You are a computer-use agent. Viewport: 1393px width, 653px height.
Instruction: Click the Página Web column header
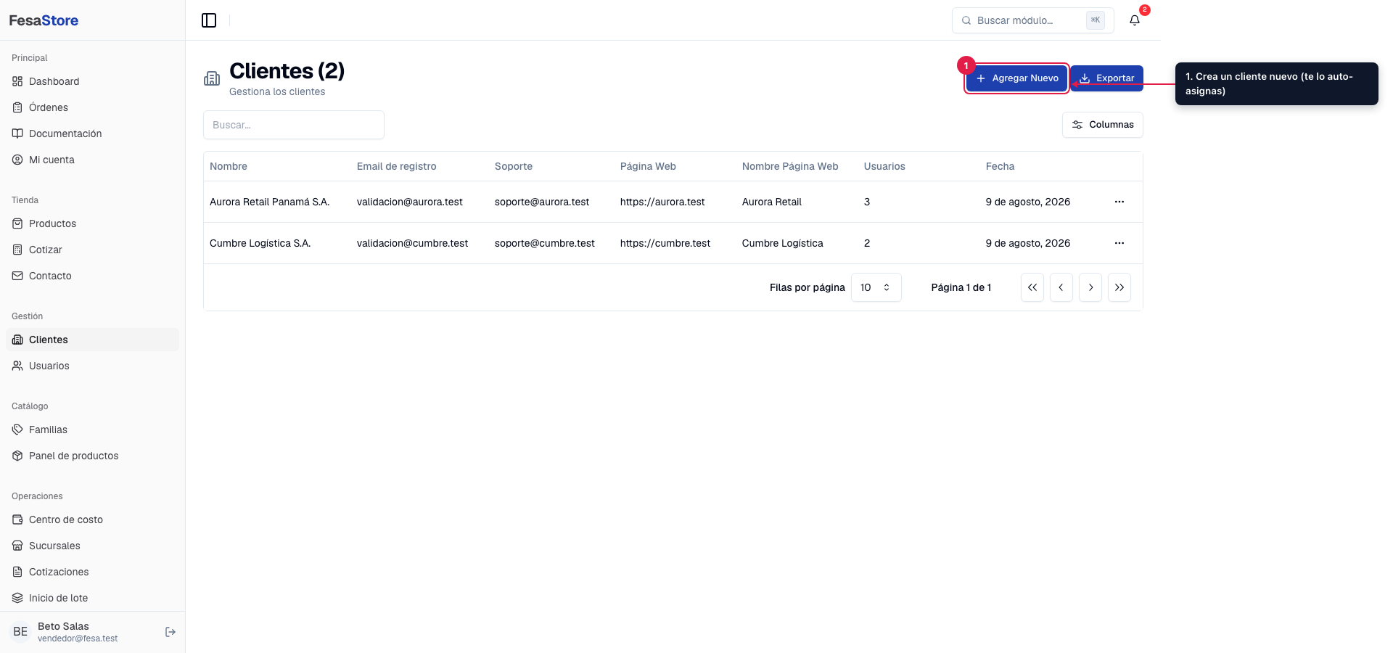[648, 166]
